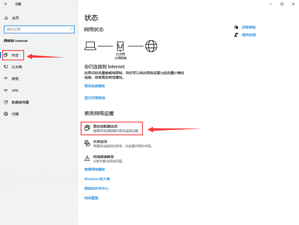Click the Internet globe icon in the diagram
299x225 pixels.
pyautogui.click(x=151, y=46)
